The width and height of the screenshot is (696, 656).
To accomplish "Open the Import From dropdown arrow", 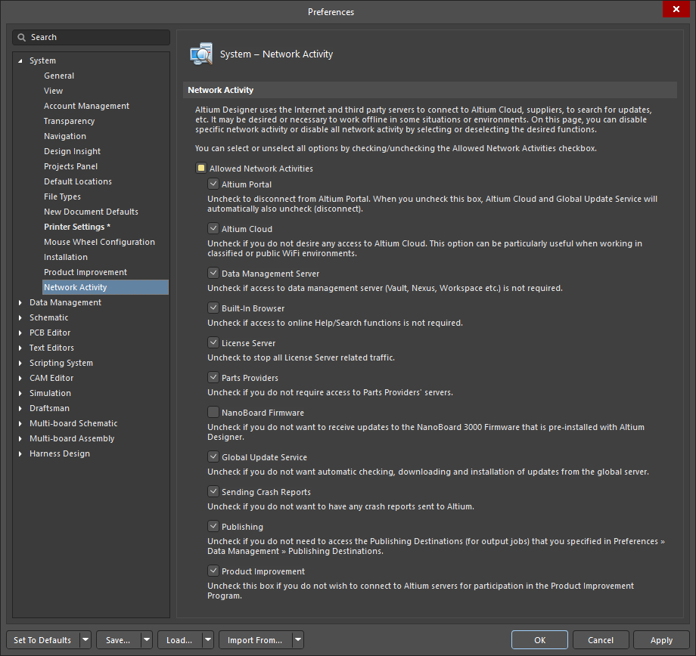I will pyautogui.click(x=298, y=640).
